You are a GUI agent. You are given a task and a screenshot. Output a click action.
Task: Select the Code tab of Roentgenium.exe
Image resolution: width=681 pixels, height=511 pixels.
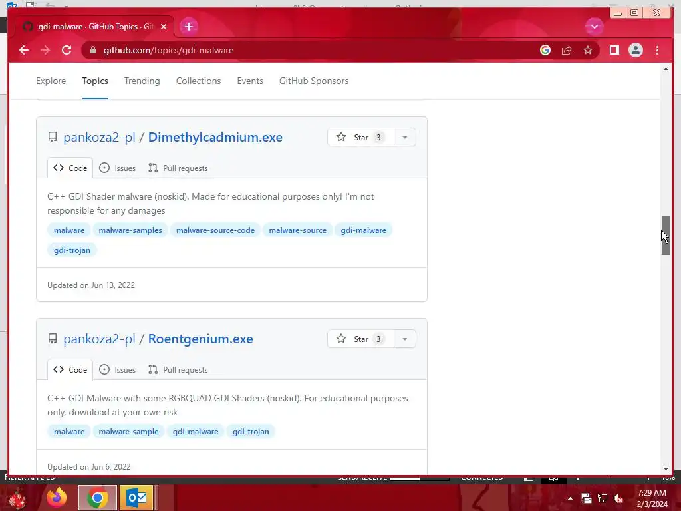70,370
